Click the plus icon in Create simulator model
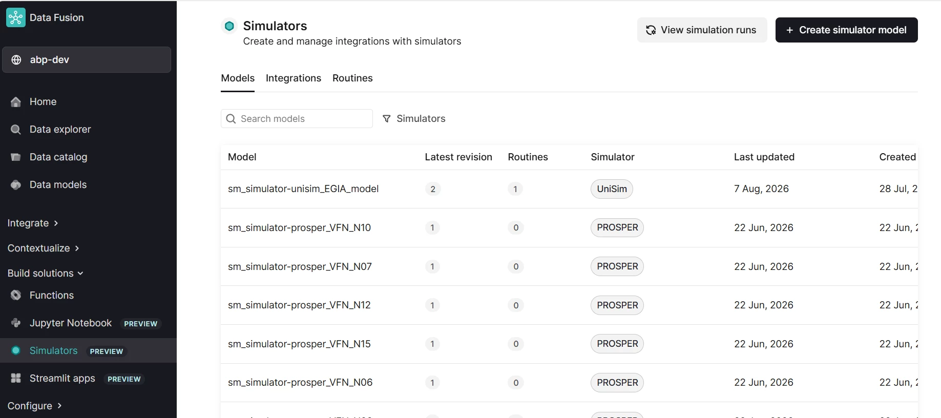 [790, 30]
